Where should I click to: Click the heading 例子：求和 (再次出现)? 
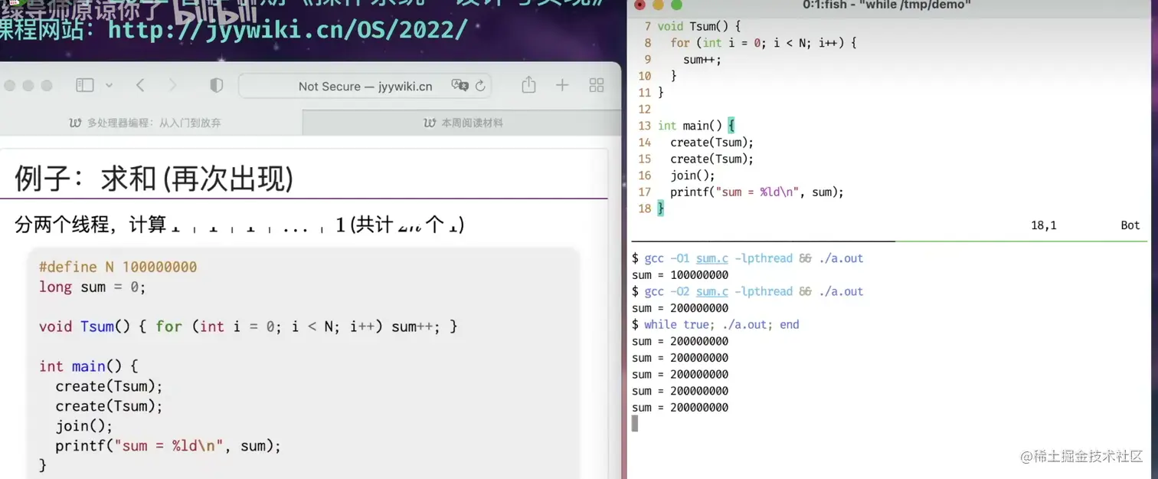[x=154, y=178]
